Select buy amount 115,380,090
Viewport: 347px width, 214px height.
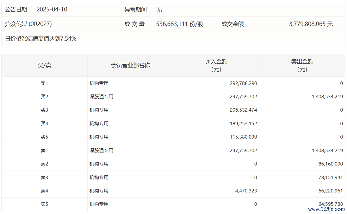[x=243, y=137]
